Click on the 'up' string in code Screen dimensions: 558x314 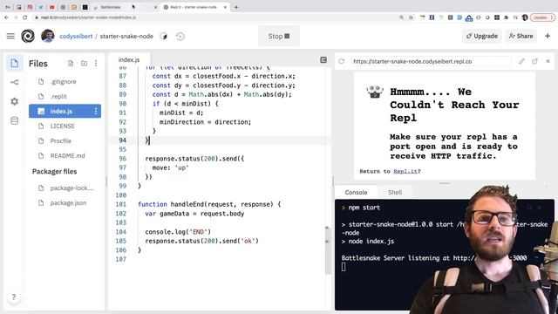pos(182,167)
